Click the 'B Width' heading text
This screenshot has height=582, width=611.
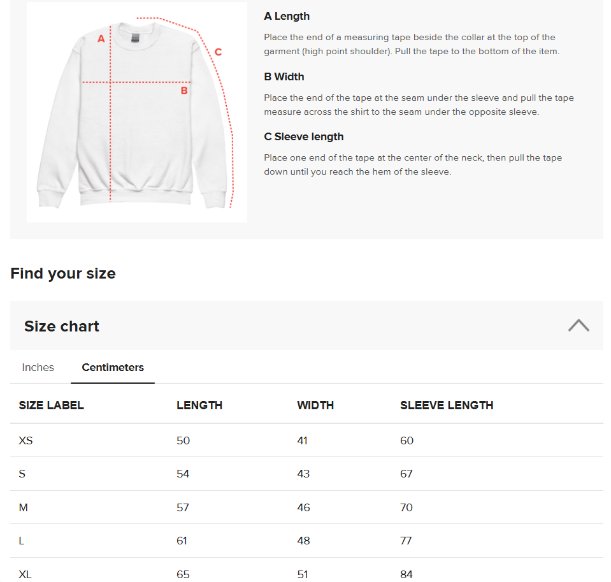pyautogui.click(x=284, y=76)
